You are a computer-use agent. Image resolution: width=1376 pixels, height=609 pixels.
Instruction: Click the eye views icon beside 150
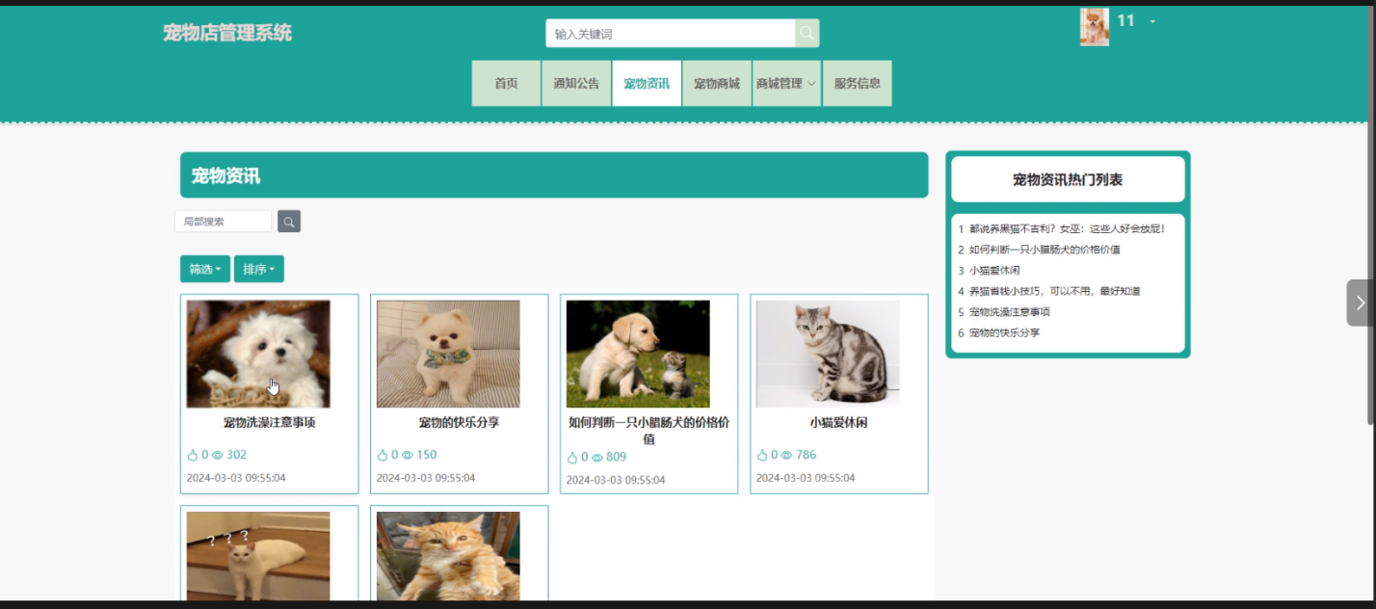[408, 455]
